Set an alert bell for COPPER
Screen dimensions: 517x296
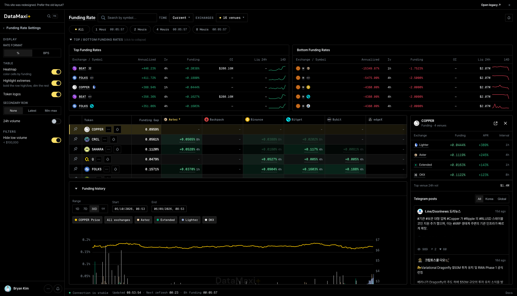click(x=117, y=129)
